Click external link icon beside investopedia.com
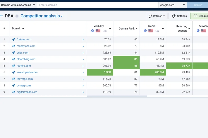Screen dimensions: 208x138 (14, 72)
